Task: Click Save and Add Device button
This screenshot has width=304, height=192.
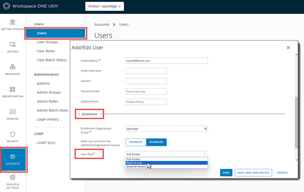Action: pos(253,173)
